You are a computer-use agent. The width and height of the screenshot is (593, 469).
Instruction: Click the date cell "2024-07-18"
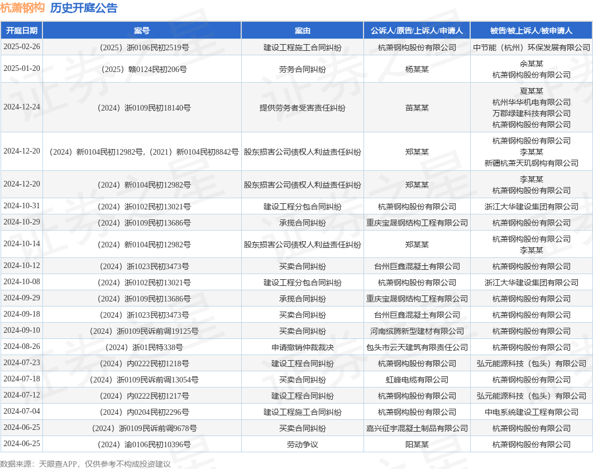click(x=22, y=379)
